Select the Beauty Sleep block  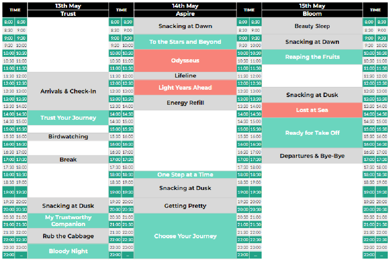pos(312,26)
